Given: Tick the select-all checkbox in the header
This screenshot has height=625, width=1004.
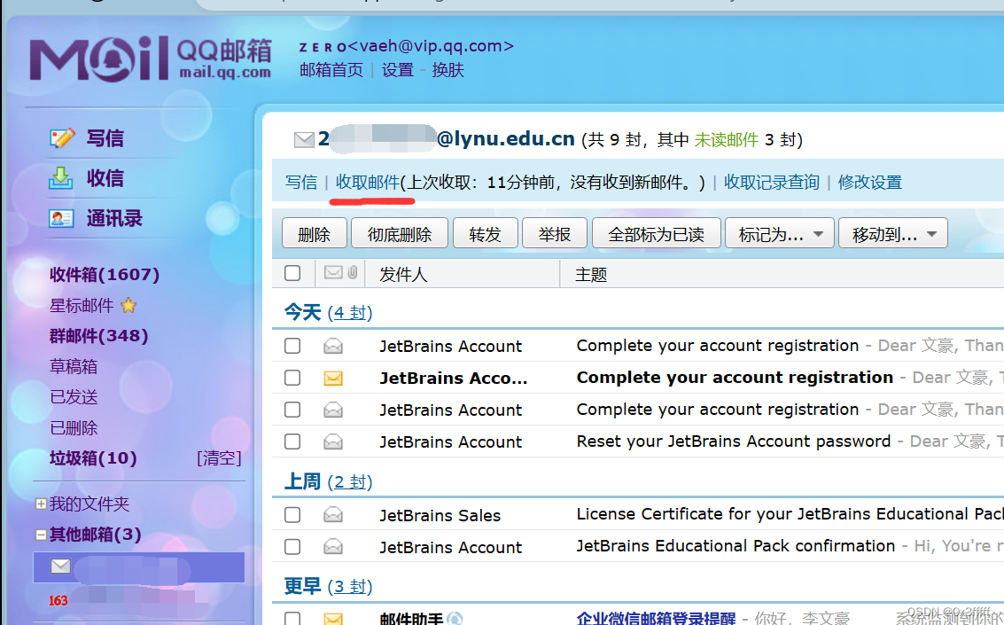Looking at the screenshot, I should click(x=292, y=273).
